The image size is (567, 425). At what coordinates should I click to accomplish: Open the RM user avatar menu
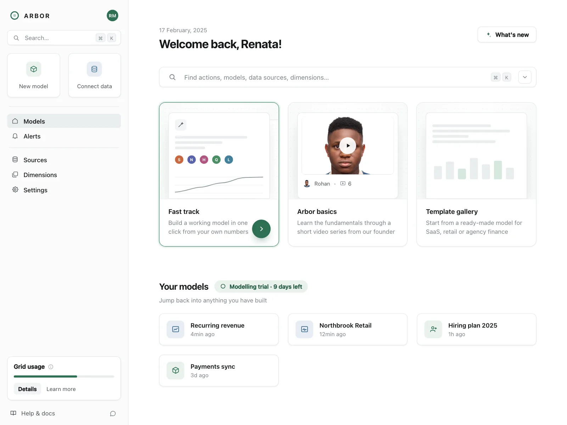[112, 16]
